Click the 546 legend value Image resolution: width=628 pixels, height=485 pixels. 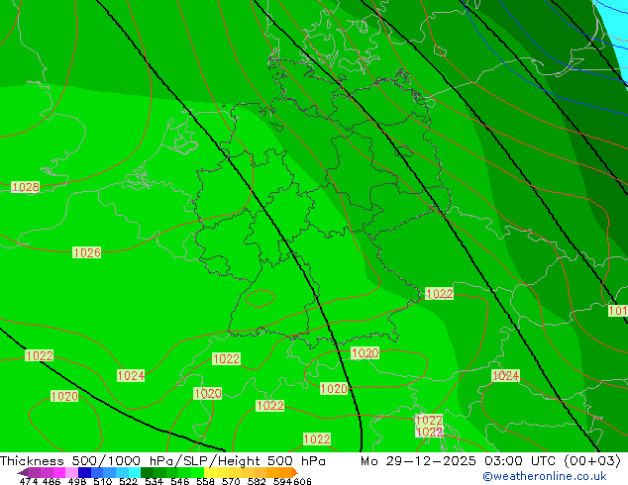[x=179, y=481]
